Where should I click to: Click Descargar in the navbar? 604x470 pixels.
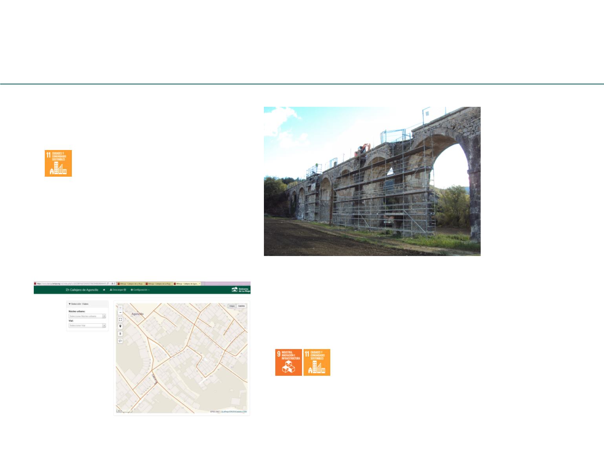pyautogui.click(x=118, y=290)
